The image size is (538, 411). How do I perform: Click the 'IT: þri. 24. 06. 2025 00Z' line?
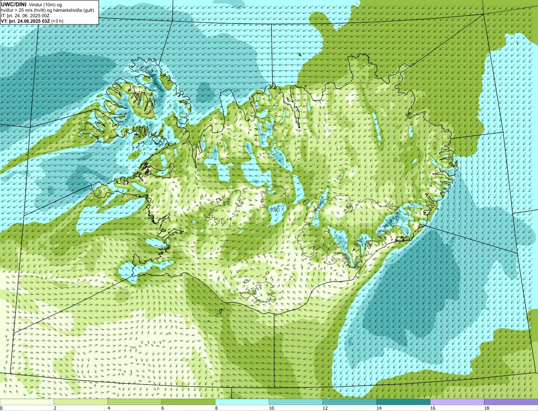26,16
